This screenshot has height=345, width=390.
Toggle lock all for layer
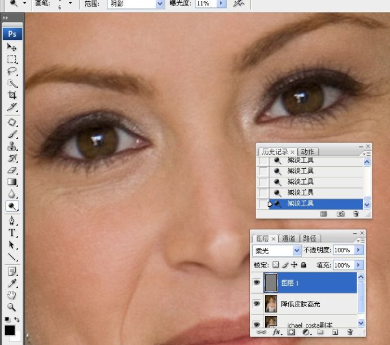point(304,265)
